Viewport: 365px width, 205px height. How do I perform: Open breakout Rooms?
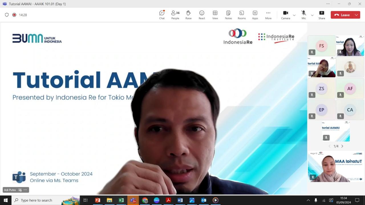(242, 15)
